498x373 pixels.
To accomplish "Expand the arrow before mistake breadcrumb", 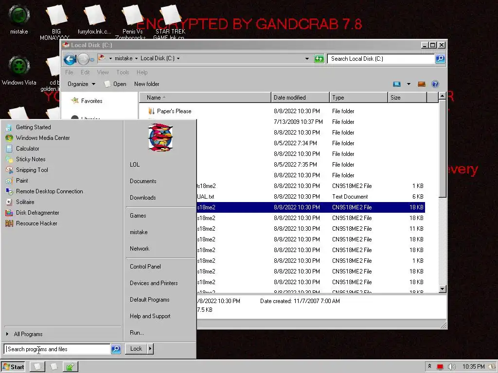I will [x=110, y=58].
